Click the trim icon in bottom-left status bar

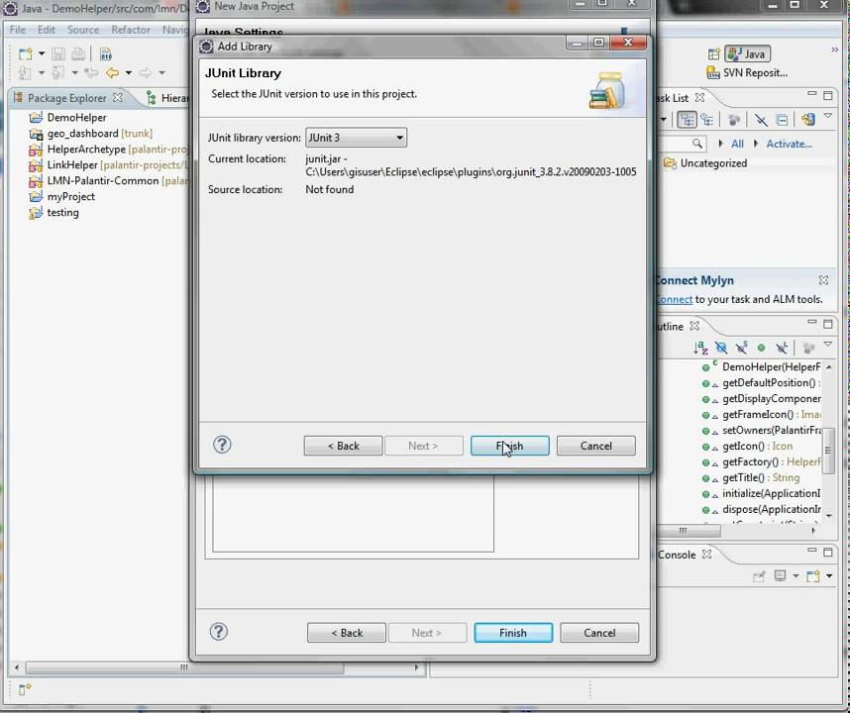point(25,689)
